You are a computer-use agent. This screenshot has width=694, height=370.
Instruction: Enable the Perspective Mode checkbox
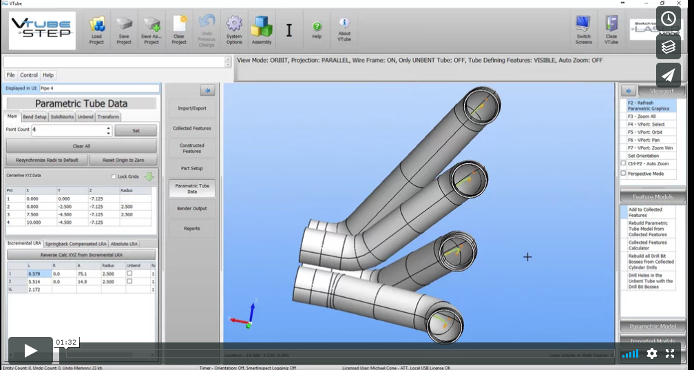tap(624, 174)
